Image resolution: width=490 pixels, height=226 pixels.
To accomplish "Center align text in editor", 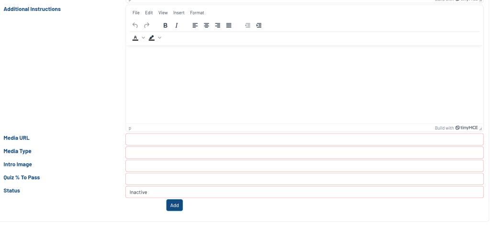I will 206,25.
